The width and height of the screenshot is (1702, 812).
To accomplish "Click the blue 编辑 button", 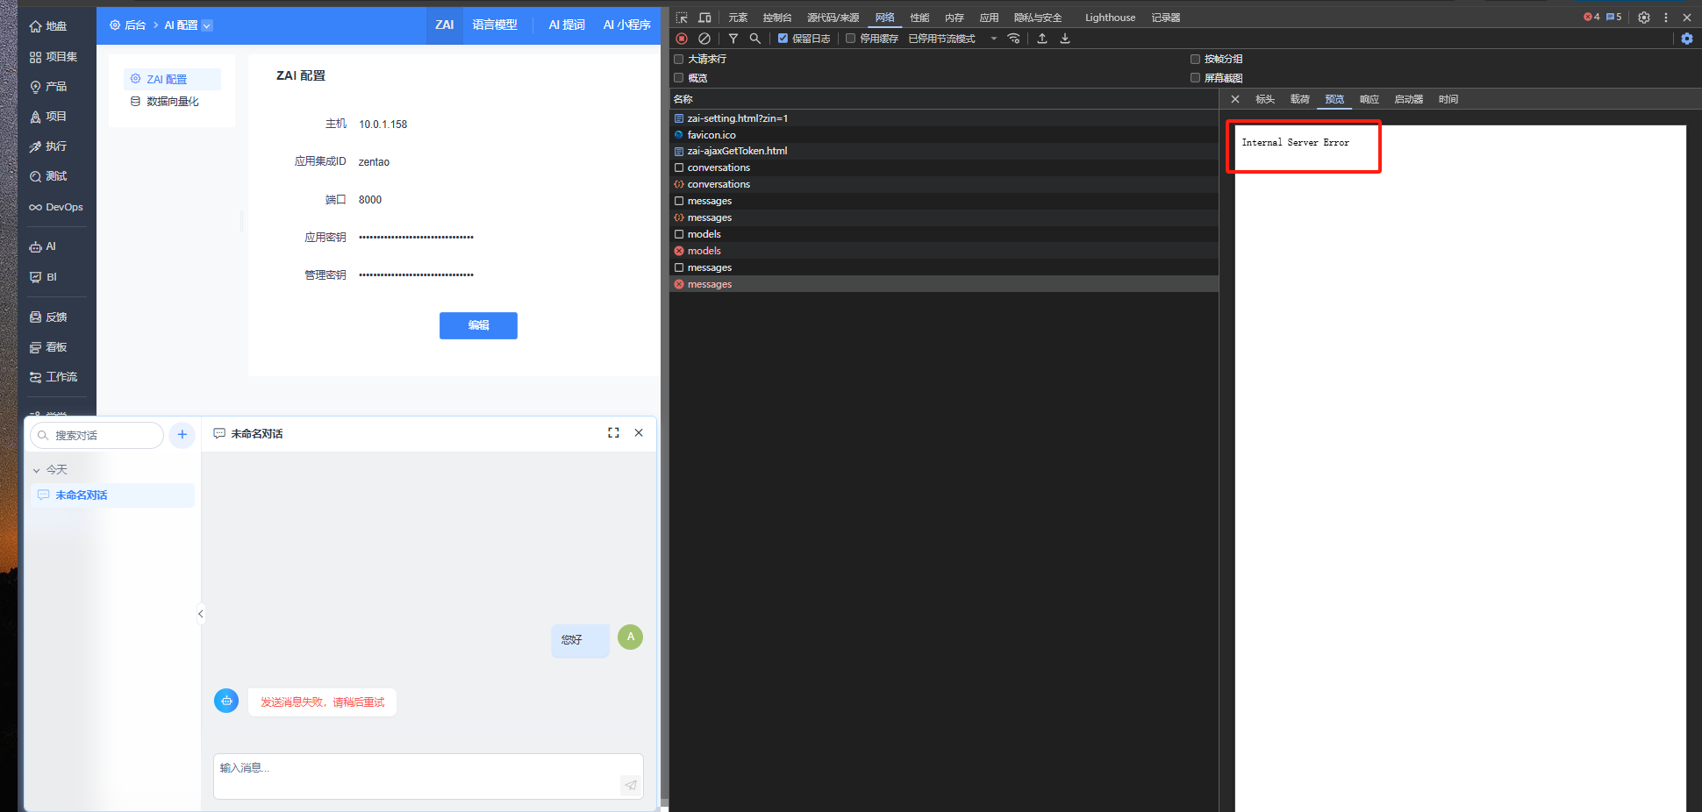I will click(478, 325).
